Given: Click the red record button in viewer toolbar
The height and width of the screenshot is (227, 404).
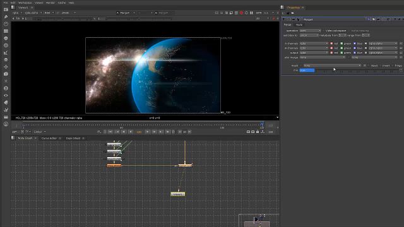Looking at the screenshot, I should 241,13.
